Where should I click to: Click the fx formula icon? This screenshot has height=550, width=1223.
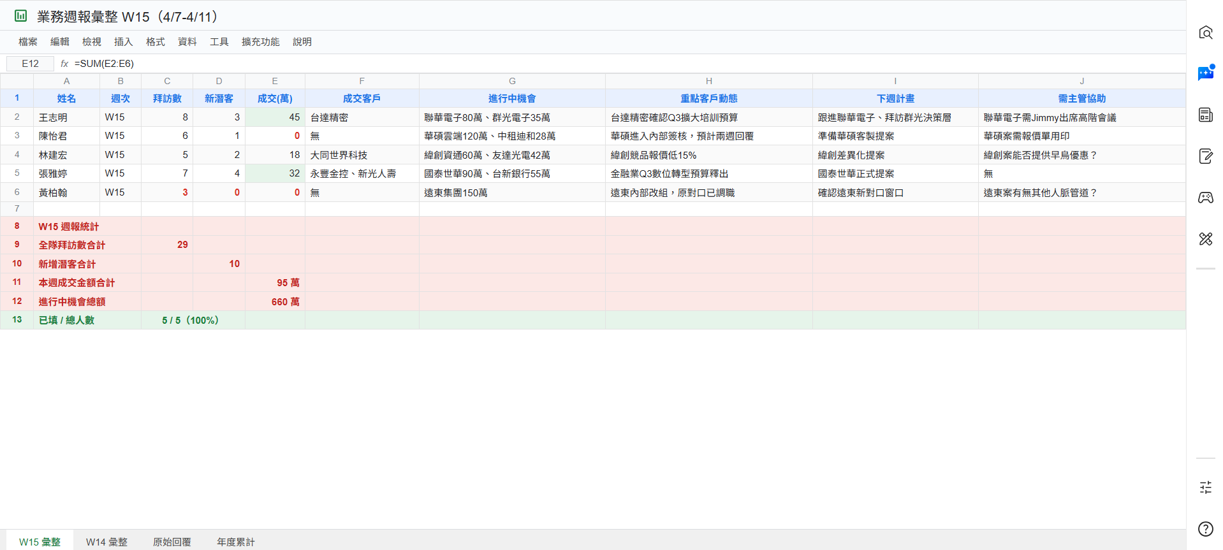coord(64,64)
